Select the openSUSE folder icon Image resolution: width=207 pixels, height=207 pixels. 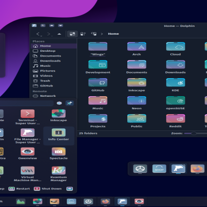[175, 100]
